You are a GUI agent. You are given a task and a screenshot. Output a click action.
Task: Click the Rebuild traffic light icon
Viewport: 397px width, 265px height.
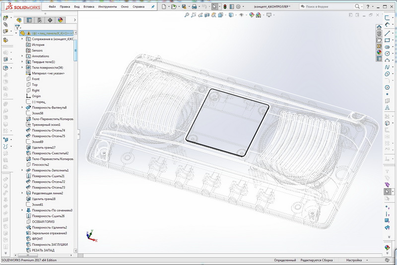point(225,6)
